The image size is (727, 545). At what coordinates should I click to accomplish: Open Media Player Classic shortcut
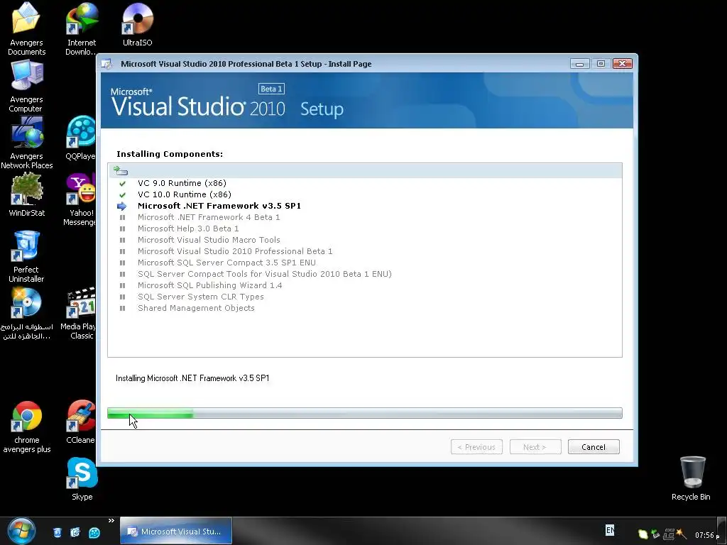coord(81,302)
